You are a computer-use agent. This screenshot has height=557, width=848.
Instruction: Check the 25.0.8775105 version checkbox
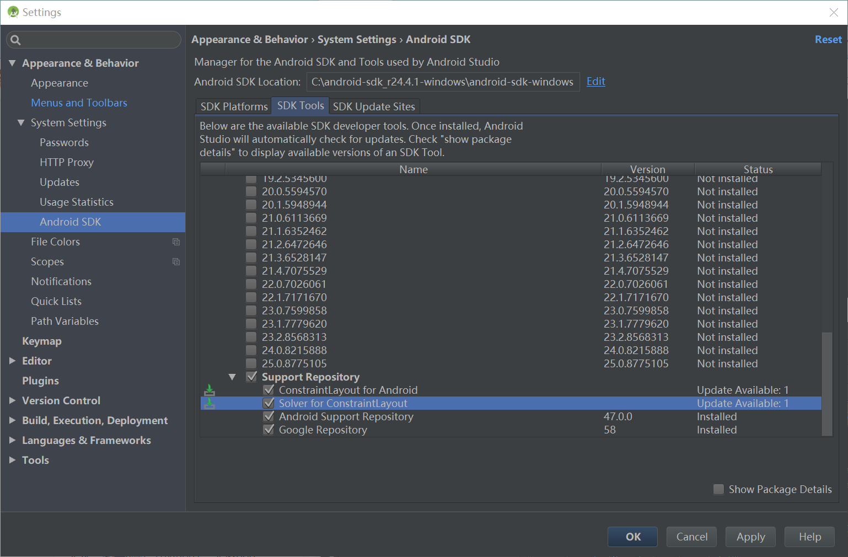[251, 363]
